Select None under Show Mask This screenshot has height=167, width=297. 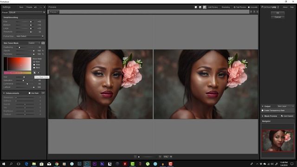34,62
